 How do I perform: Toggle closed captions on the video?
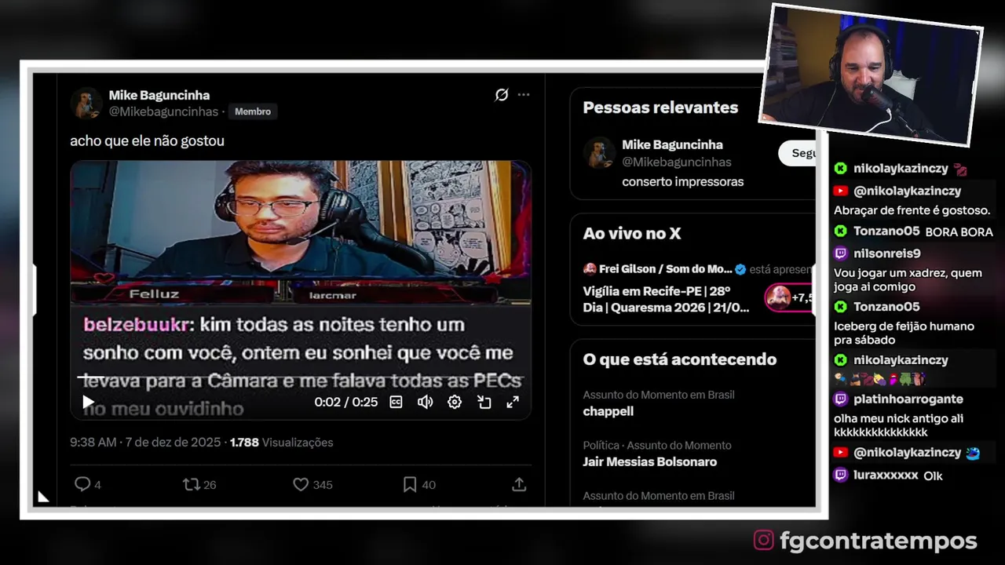coord(397,402)
